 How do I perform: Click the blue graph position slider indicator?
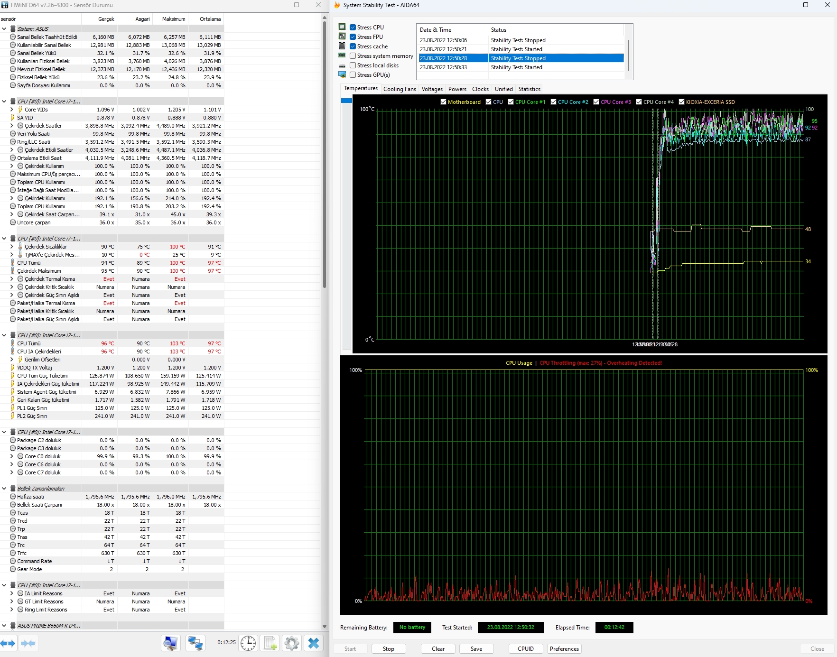(346, 101)
